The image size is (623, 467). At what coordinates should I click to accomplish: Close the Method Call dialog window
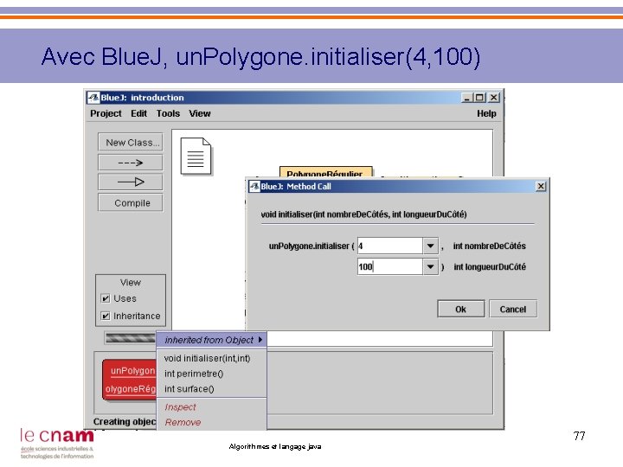541,186
